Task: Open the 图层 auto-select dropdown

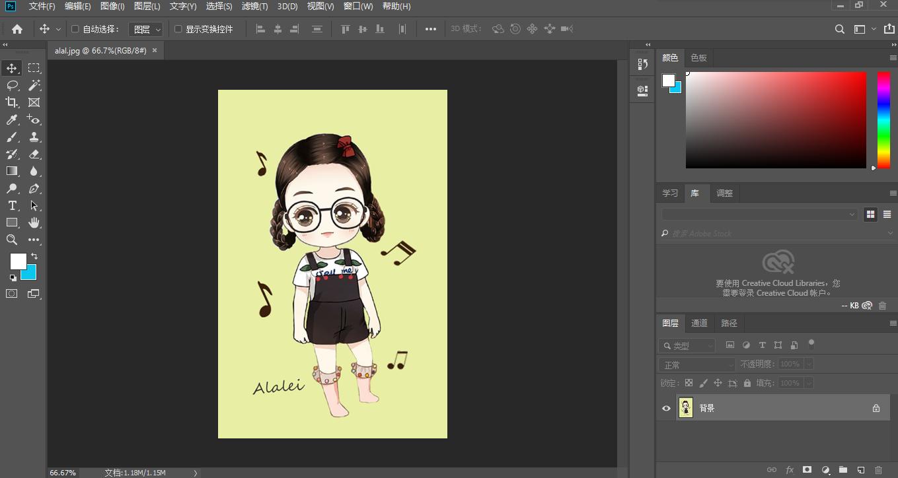Action: pos(145,29)
